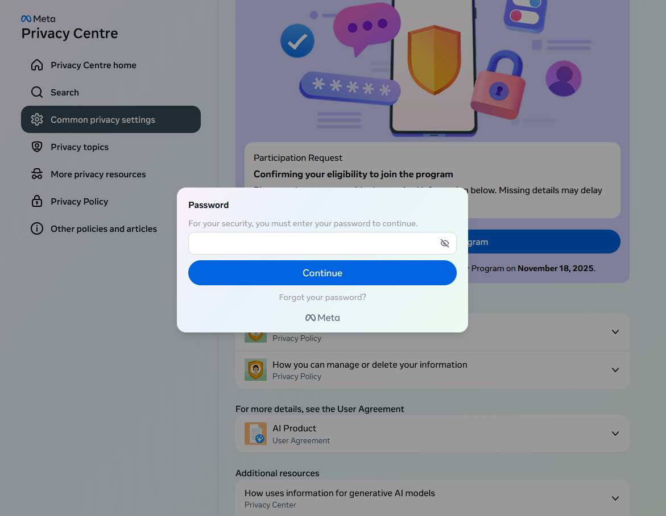Click the Privacy Policy padlock icon
The width and height of the screenshot is (666, 516).
[37, 201]
